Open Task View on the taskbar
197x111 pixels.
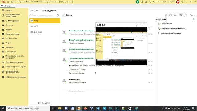coord(53,108)
